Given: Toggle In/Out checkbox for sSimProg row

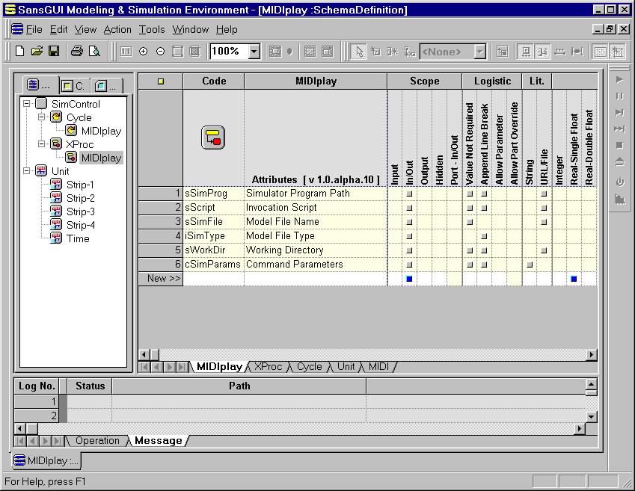Looking at the screenshot, I should (x=409, y=194).
